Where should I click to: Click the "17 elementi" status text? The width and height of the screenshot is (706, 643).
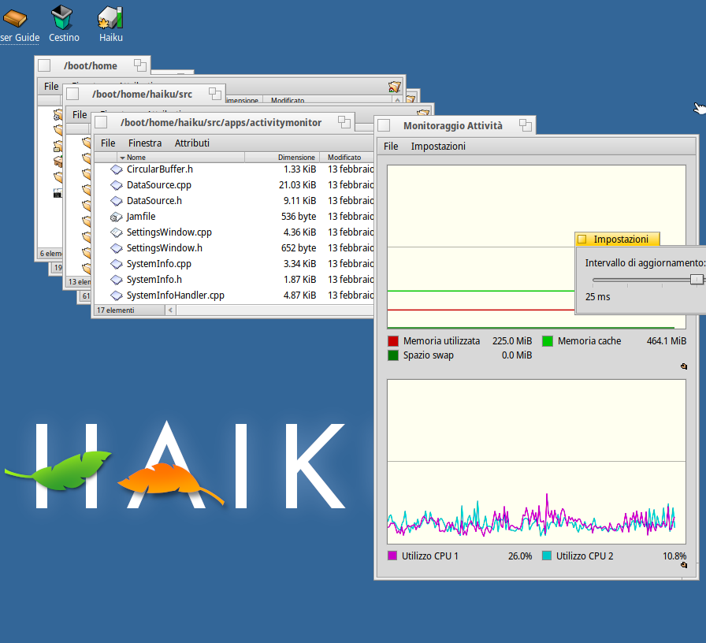coord(116,310)
